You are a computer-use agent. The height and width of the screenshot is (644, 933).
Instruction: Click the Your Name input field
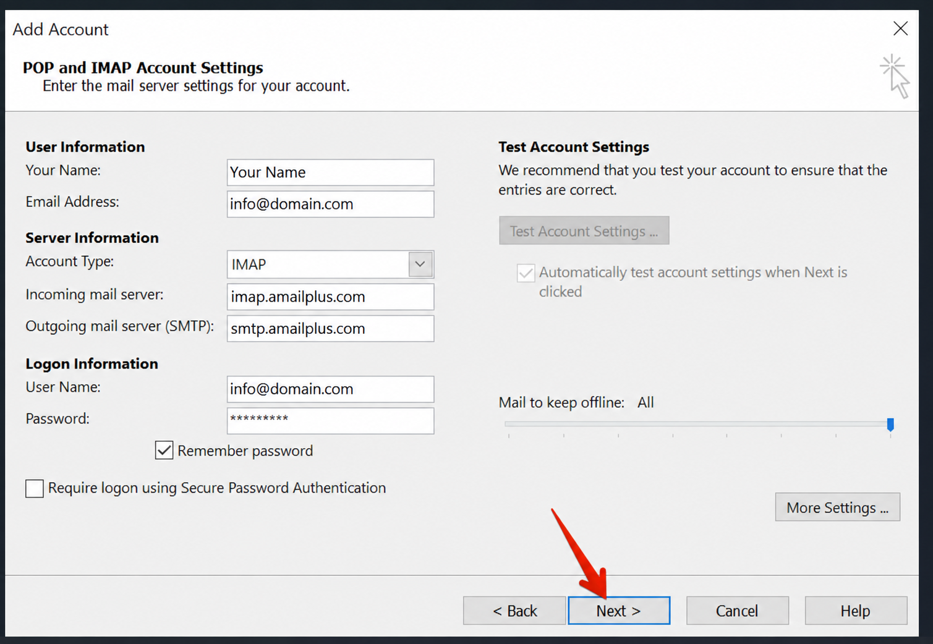point(330,172)
